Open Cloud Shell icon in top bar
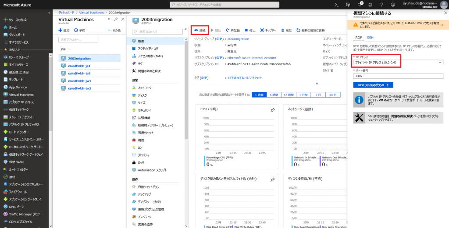The width and height of the screenshot is (449, 228). 337,4
